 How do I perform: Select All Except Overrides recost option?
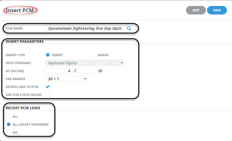9,125
